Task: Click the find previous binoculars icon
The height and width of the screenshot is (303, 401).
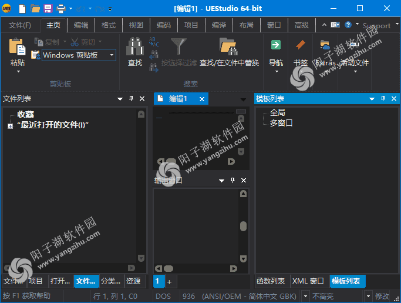Action: pyautogui.click(x=154, y=55)
